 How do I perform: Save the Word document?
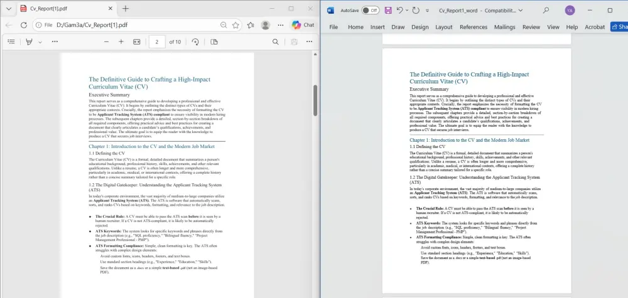tap(387, 11)
